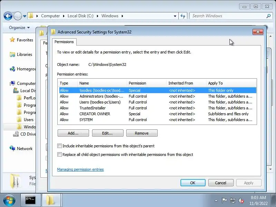Open the Organize menu
Screen dimensions: 276x207
click(19, 28)
